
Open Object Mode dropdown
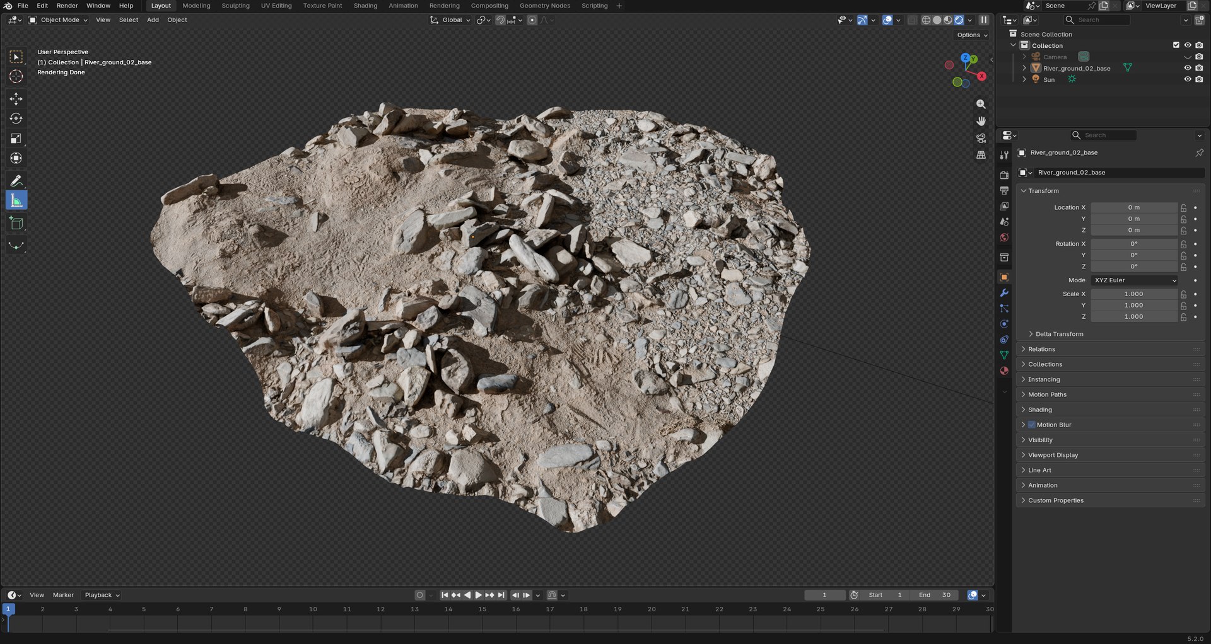click(x=58, y=20)
